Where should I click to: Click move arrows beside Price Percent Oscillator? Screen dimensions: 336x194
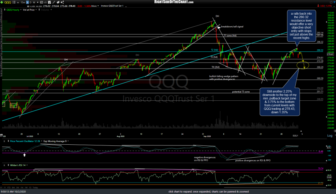point(8,141)
